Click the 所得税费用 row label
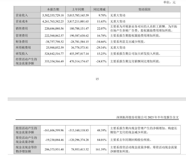The height and width of the screenshot is (159, 186). 23,48
